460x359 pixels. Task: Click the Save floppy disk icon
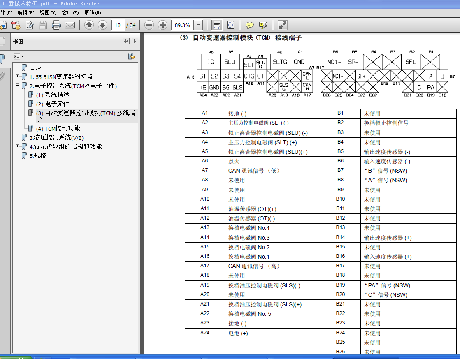(43, 25)
